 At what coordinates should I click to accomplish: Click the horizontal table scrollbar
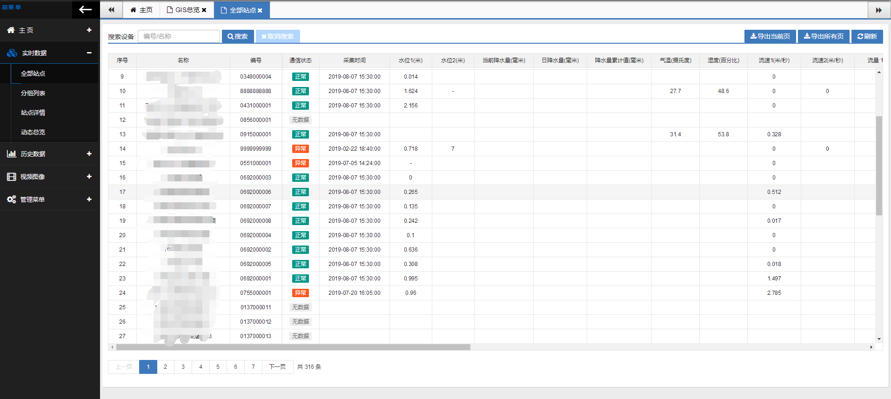pos(293,347)
